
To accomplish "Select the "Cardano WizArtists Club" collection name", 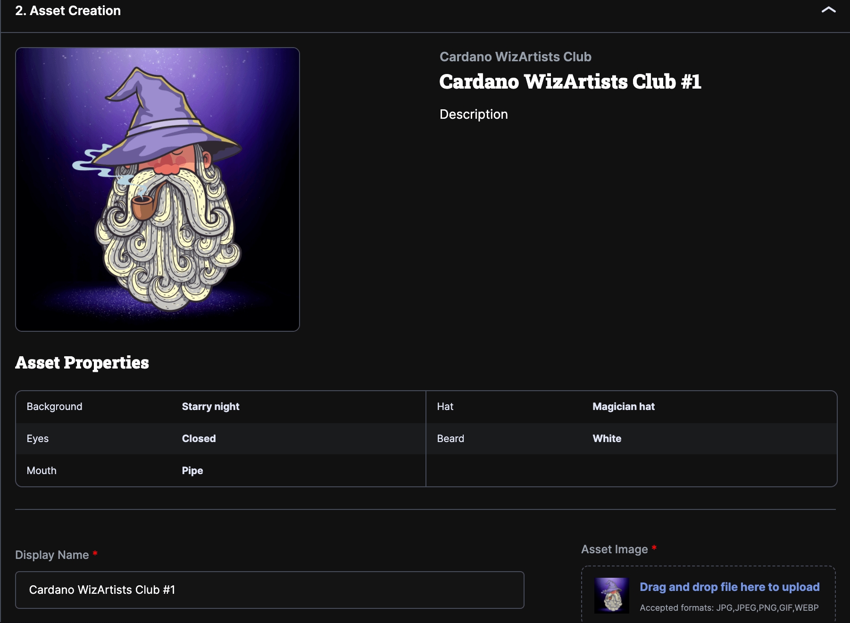I will (515, 57).
